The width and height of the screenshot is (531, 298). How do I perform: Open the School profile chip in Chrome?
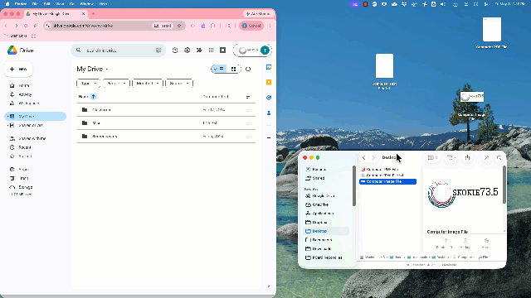[x=251, y=26]
